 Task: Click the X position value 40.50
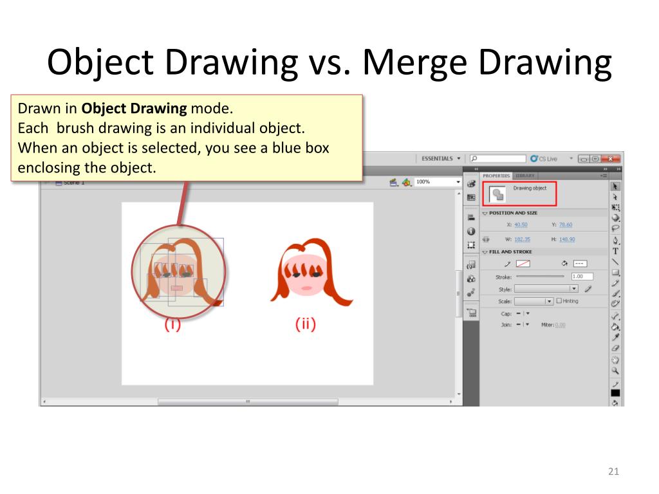point(521,224)
